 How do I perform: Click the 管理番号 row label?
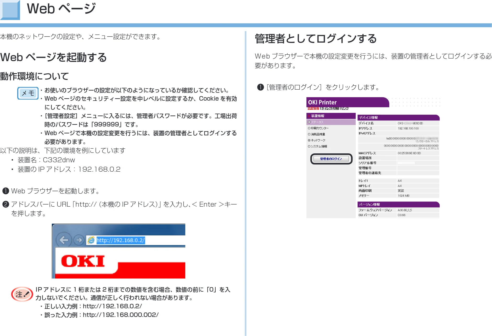[x=365, y=168]
